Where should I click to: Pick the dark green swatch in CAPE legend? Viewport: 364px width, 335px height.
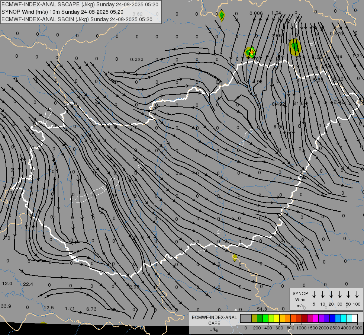point(260,319)
